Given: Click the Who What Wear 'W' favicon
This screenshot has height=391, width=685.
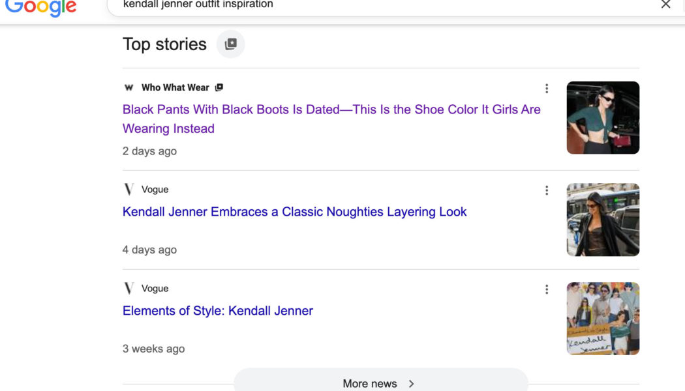Looking at the screenshot, I should click(x=129, y=87).
